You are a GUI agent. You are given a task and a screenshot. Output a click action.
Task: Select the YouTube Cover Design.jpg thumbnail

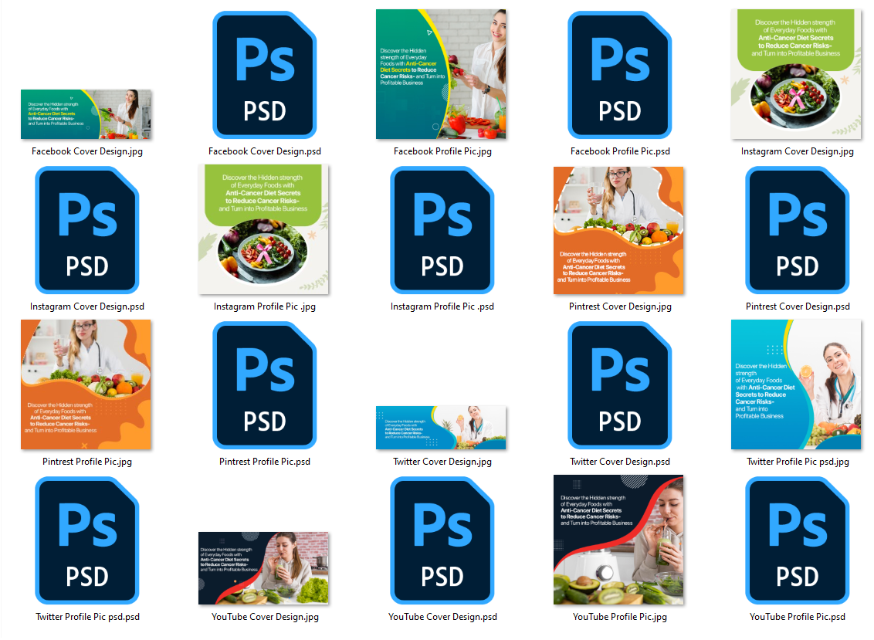pos(264,568)
